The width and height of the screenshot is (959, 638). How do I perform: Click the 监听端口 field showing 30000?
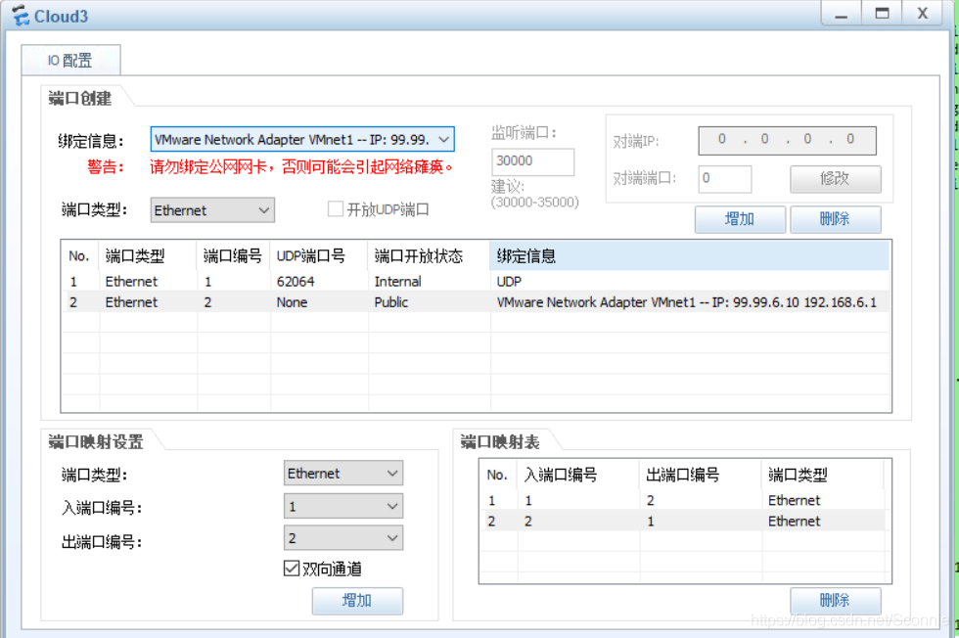tap(532, 161)
